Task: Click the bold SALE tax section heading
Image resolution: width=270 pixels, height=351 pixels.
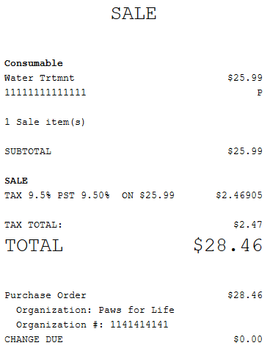Action: [x=16, y=181]
